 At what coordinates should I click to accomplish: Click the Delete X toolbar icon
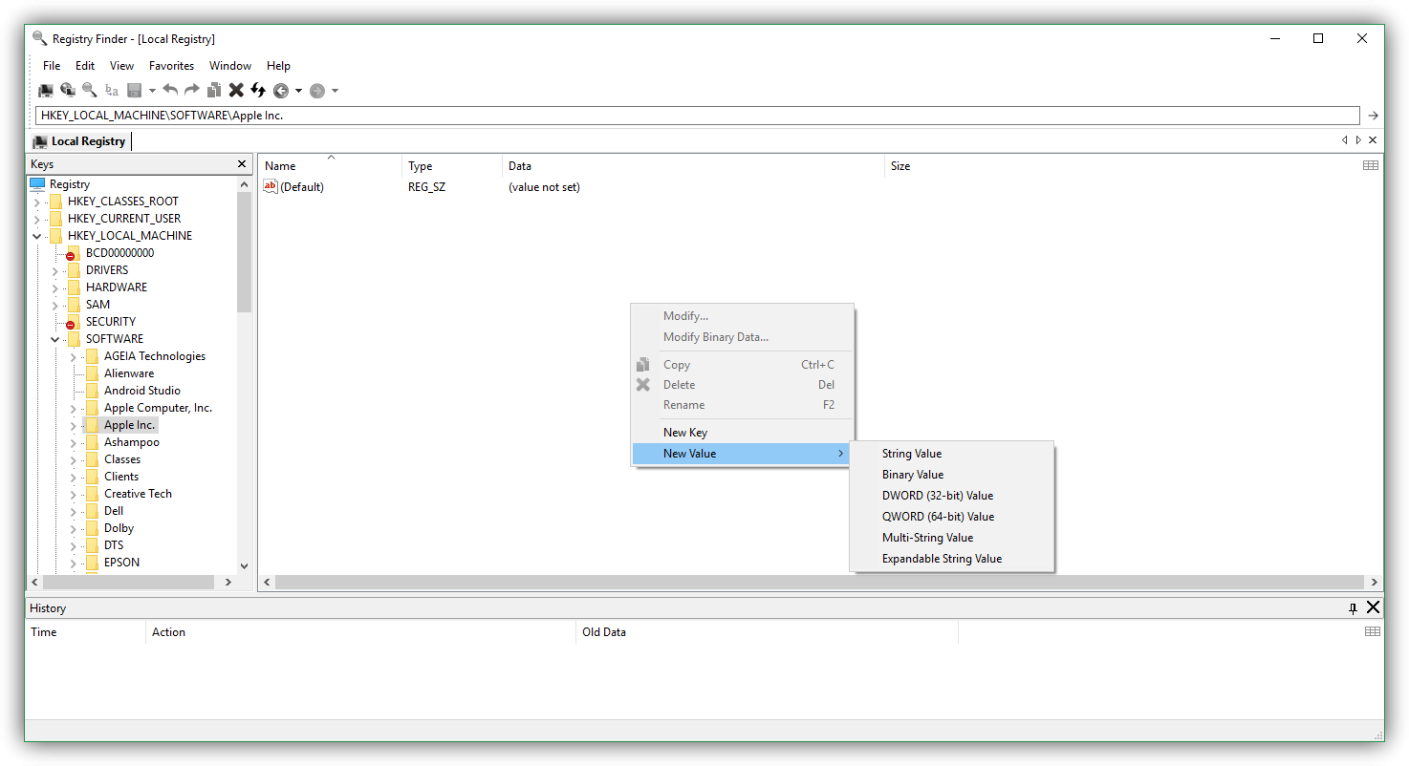click(x=236, y=91)
